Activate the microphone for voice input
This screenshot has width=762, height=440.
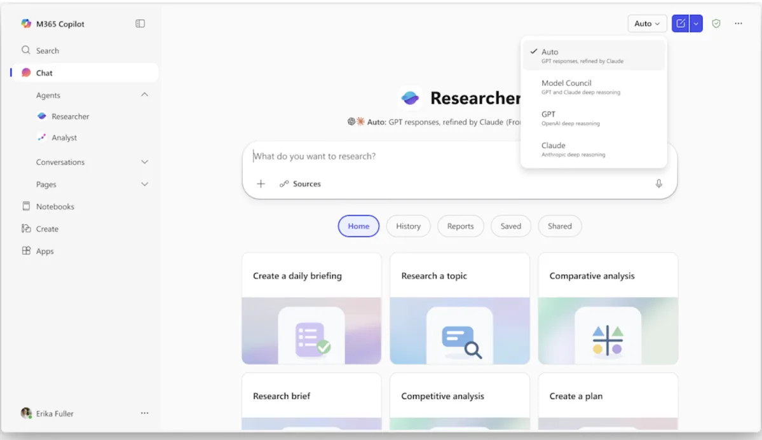659,183
